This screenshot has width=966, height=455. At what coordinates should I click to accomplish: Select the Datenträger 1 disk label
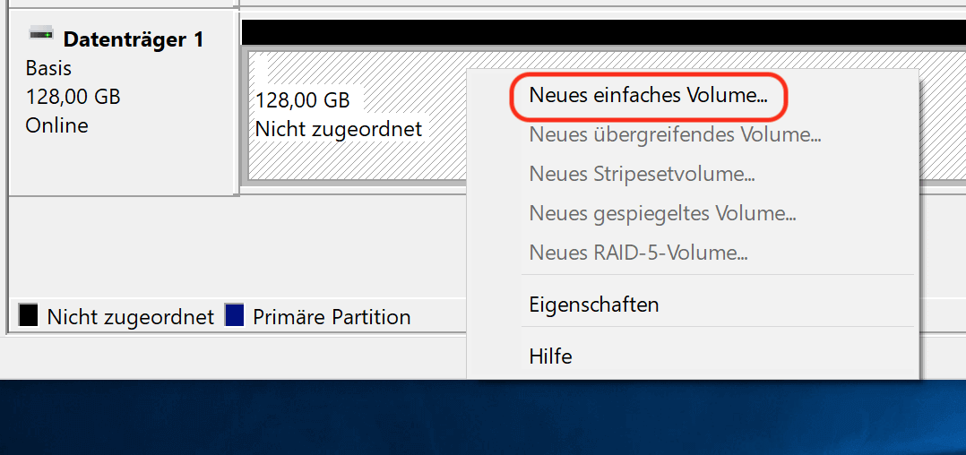pos(133,40)
